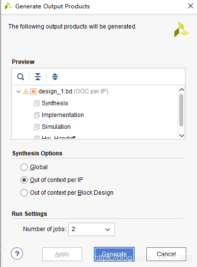The height and width of the screenshot is (267, 197).
Task: Select the Simulation tree item
Action: 56,127
